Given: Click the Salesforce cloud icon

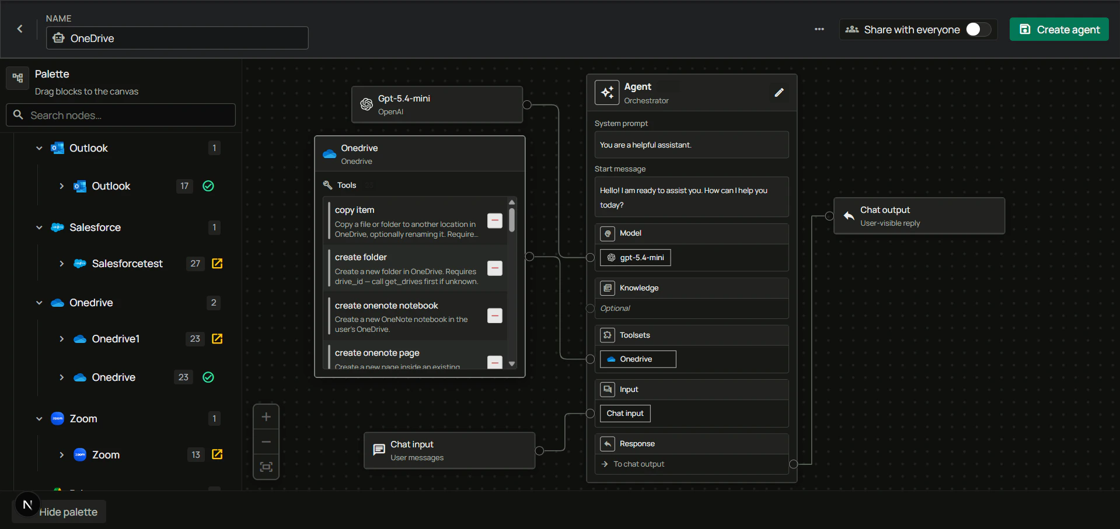Looking at the screenshot, I should pyautogui.click(x=57, y=227).
